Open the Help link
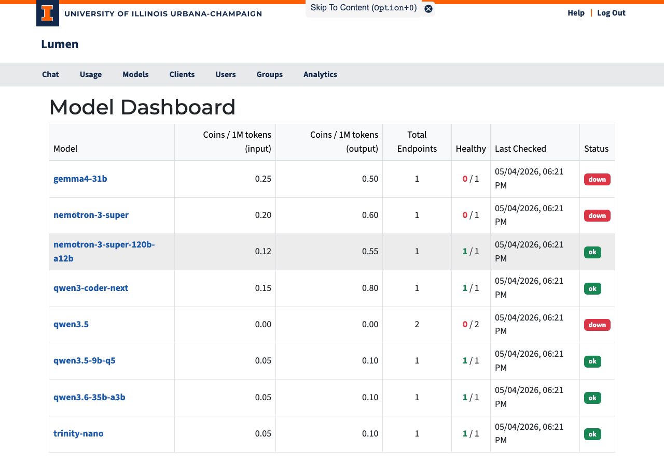The width and height of the screenshot is (664, 466). [576, 13]
